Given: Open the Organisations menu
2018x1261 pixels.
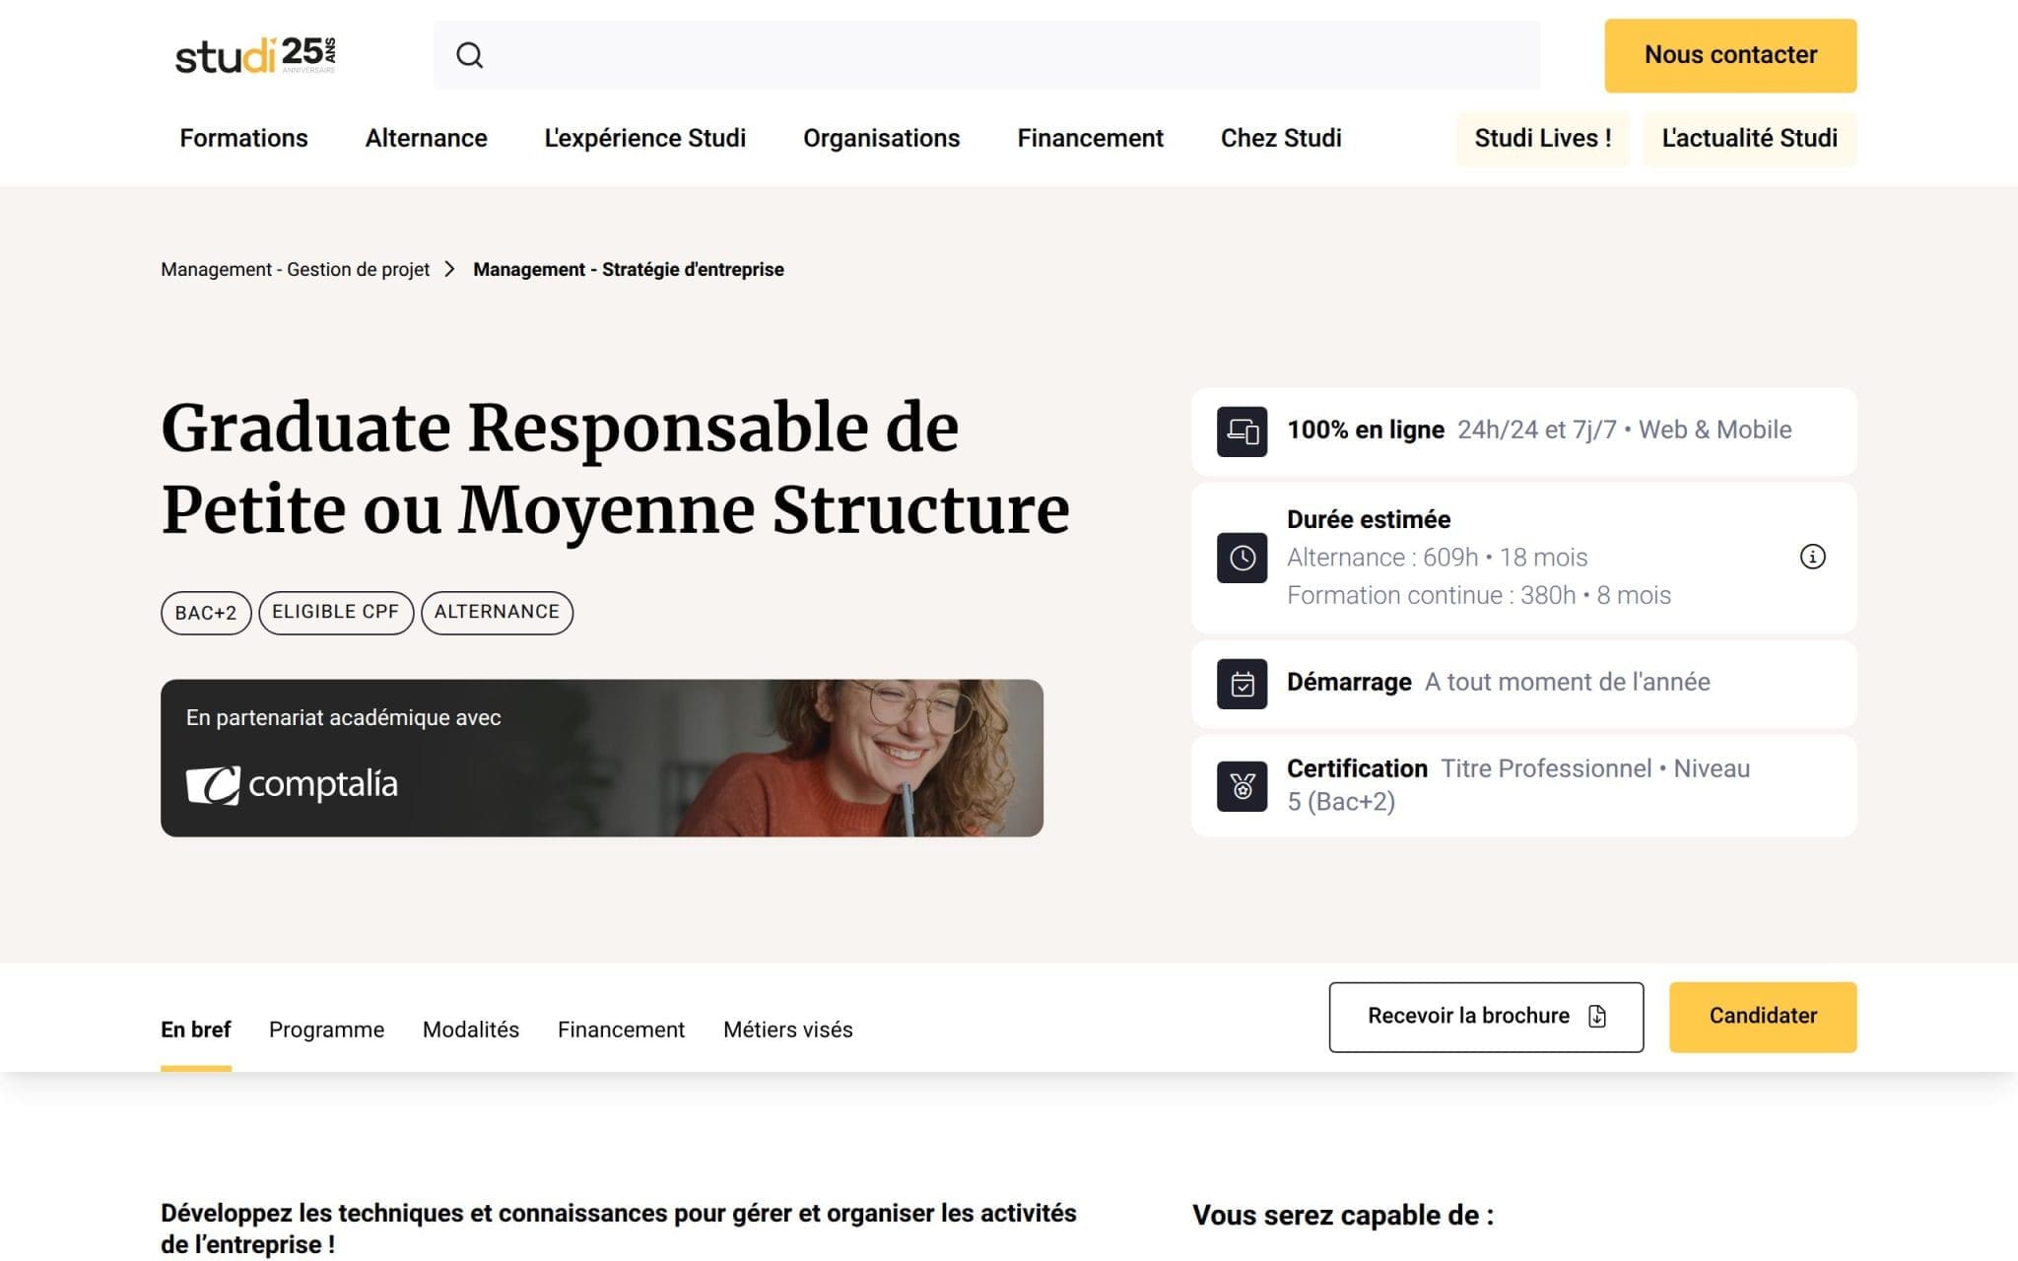Looking at the screenshot, I should (881, 138).
